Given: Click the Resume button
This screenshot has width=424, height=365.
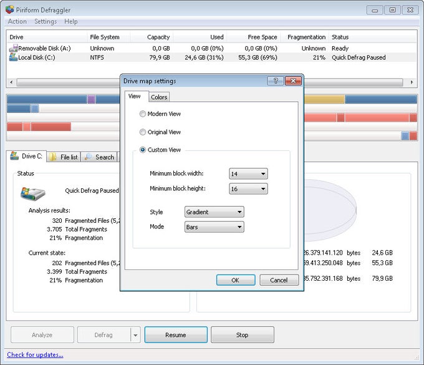Looking at the screenshot, I should point(176,335).
